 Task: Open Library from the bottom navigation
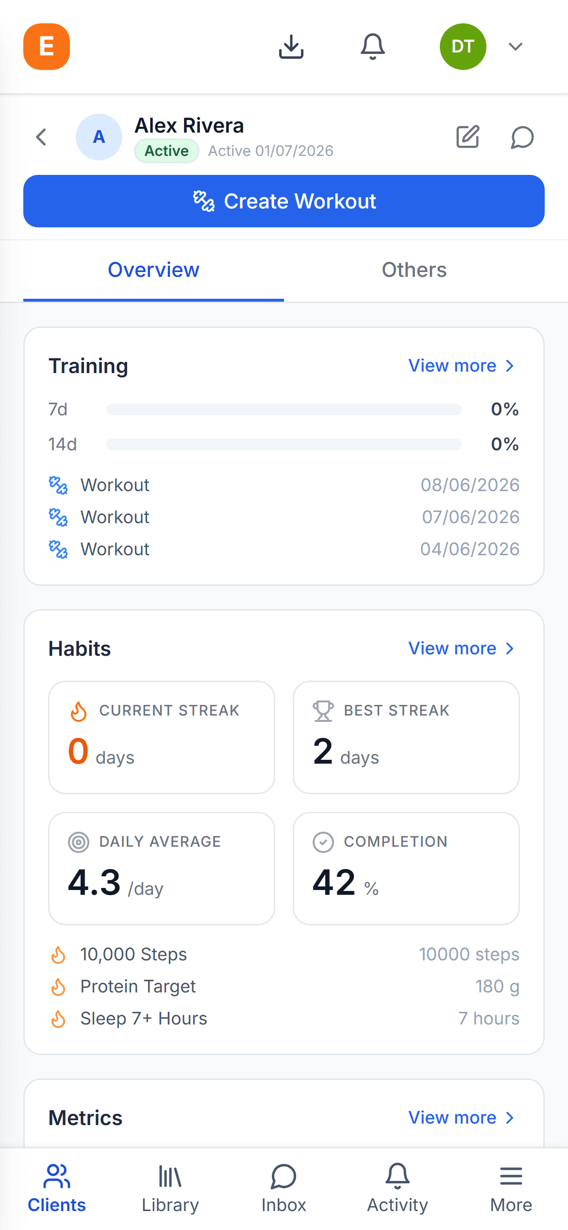tap(170, 1189)
